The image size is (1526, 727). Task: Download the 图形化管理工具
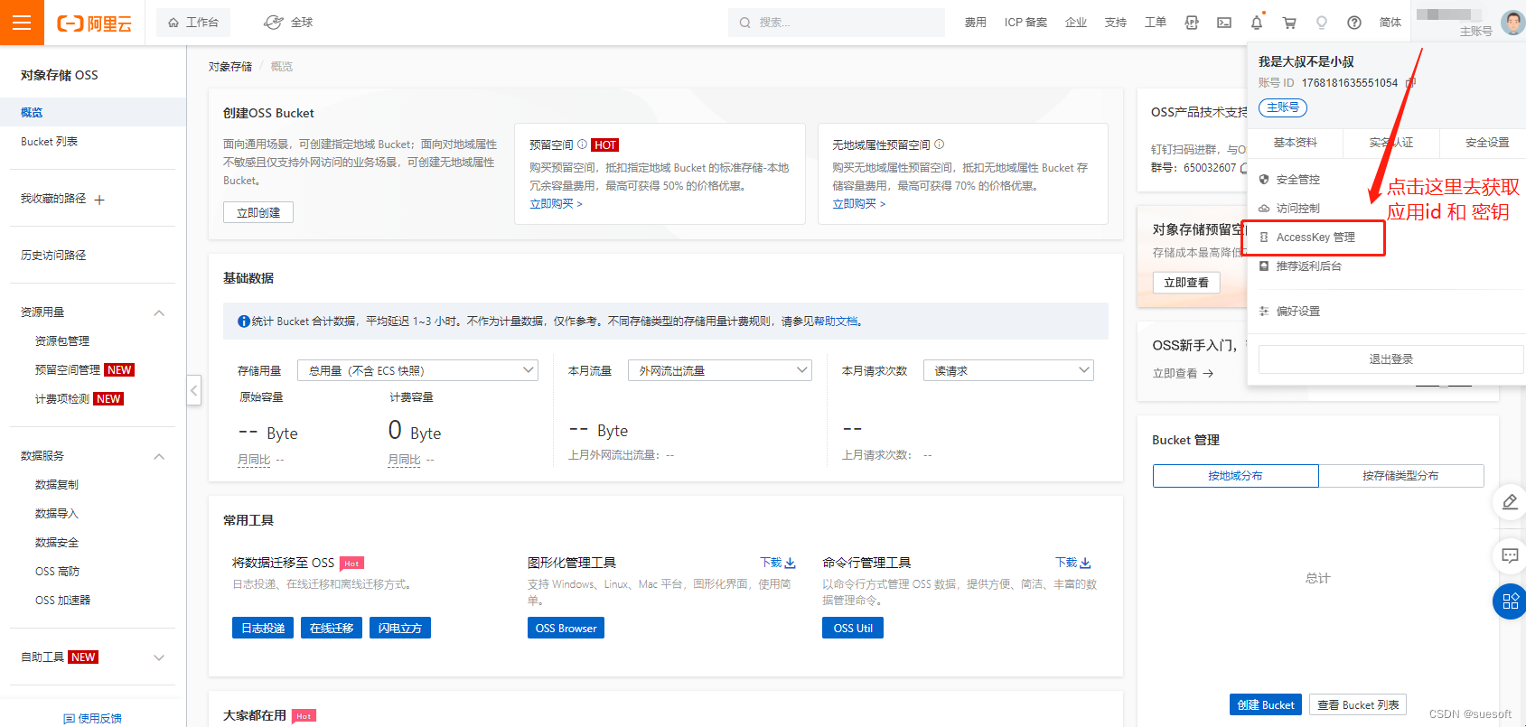point(777,563)
